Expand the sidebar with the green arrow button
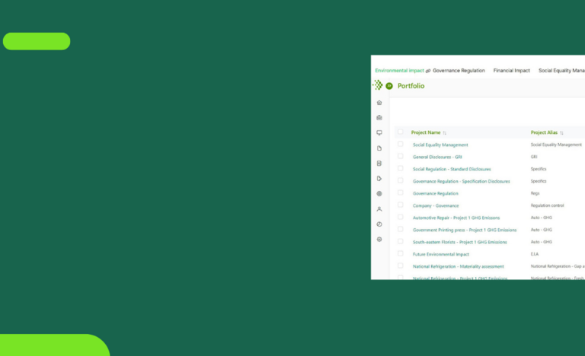Image resolution: width=585 pixels, height=356 pixels. [x=389, y=86]
